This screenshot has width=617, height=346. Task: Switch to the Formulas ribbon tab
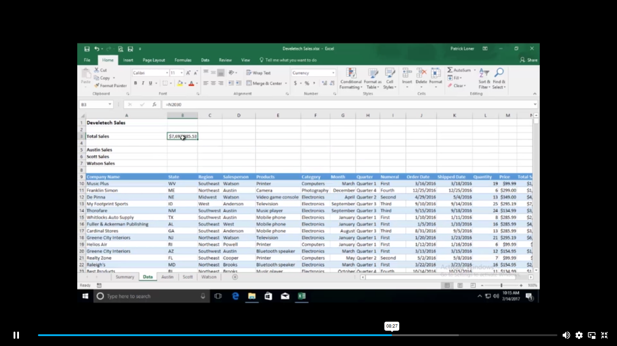coord(183,60)
